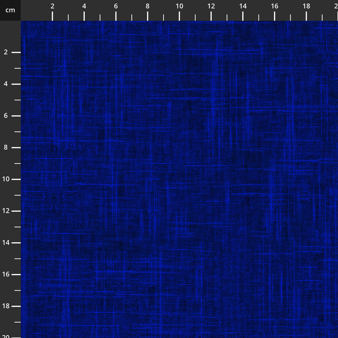This screenshot has width=338, height=338.
Task: Click the 18 on the top ruler
Action: tap(306, 6)
